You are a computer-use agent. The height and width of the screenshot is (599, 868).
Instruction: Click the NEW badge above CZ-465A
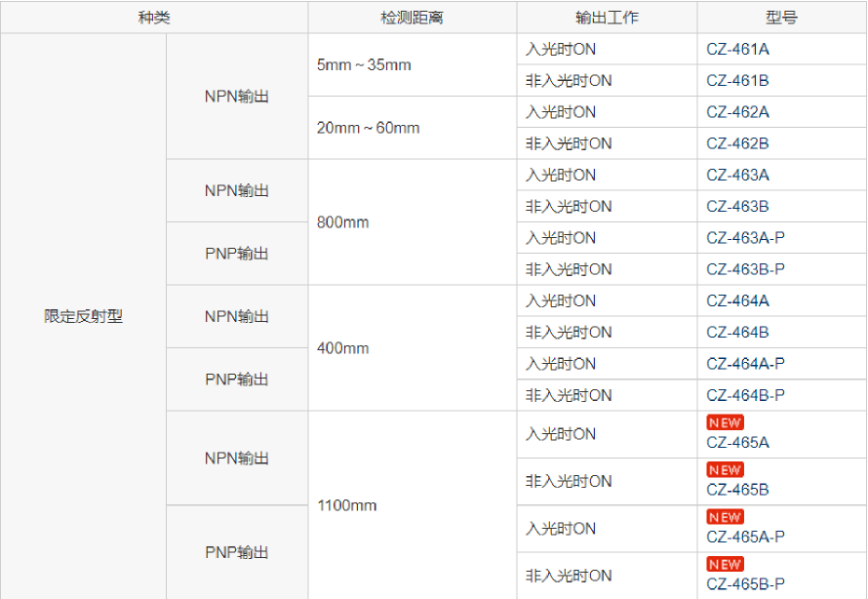[725, 422]
